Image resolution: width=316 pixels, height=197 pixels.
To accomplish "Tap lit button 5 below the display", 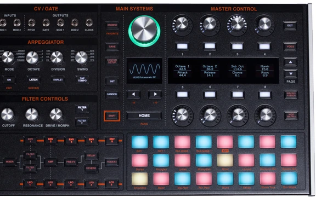I will coord(182,94).
